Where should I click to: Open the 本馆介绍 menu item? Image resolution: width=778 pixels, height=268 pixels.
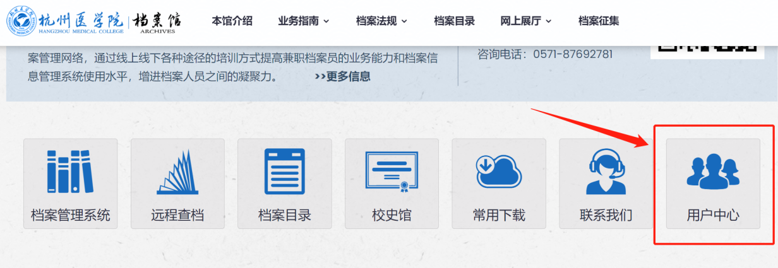point(232,21)
